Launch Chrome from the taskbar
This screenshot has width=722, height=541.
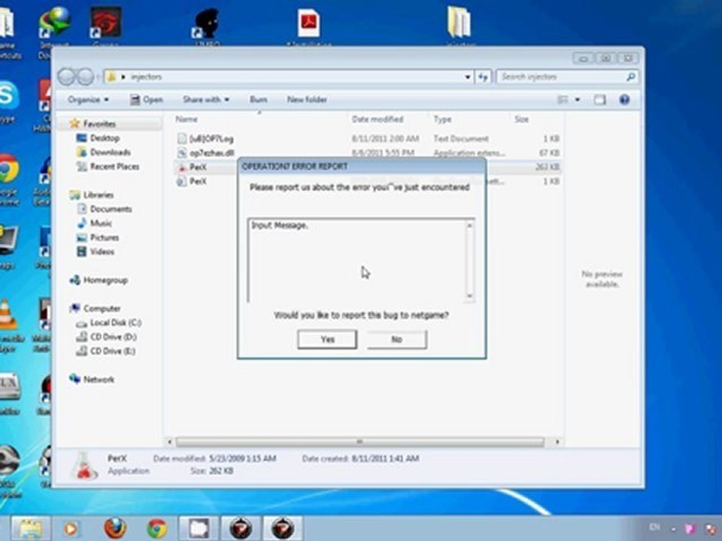pyautogui.click(x=156, y=528)
